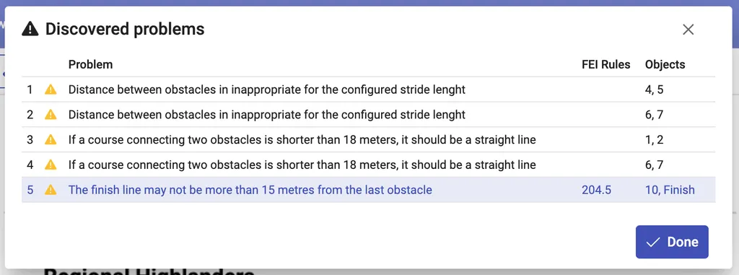The image size is (739, 275).
Task: Click the Problem column header
Action: point(90,65)
